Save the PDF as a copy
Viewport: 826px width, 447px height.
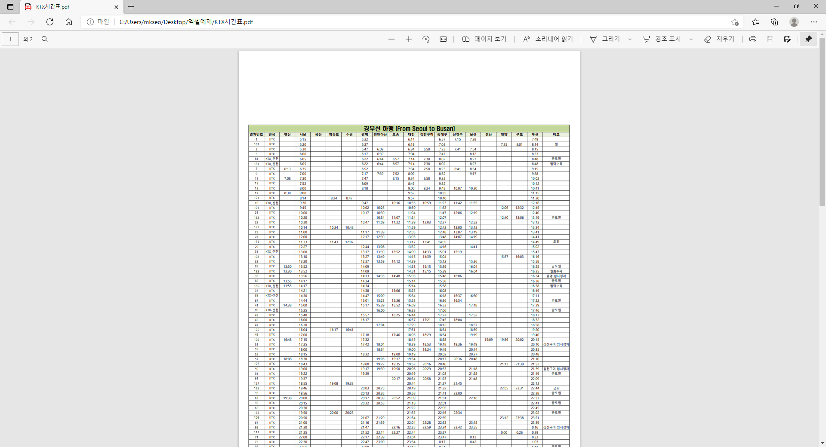787,39
